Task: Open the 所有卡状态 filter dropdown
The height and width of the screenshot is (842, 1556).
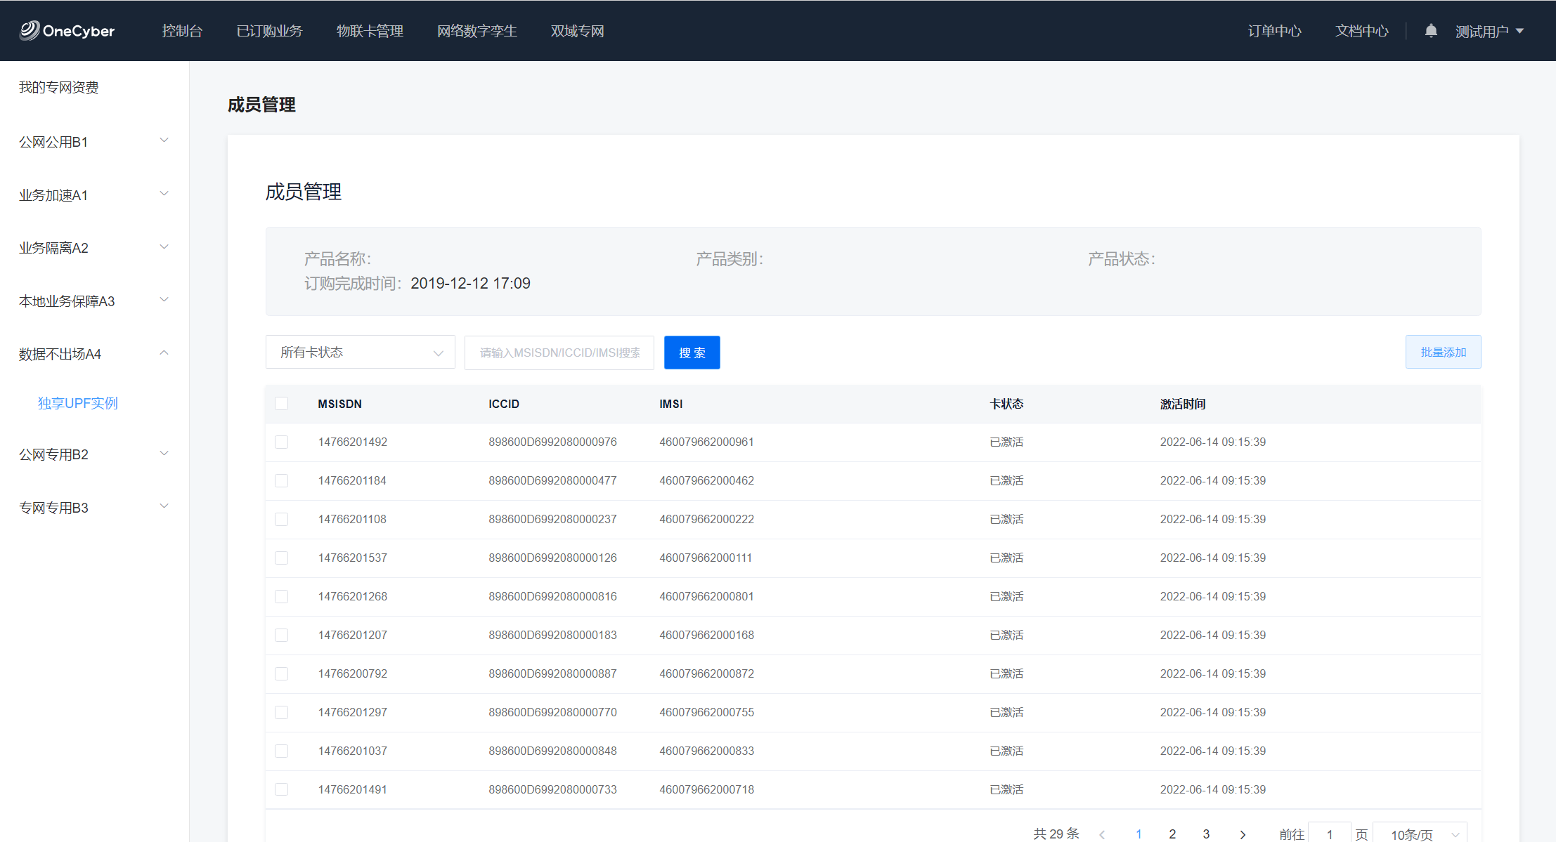Action: (x=360, y=352)
